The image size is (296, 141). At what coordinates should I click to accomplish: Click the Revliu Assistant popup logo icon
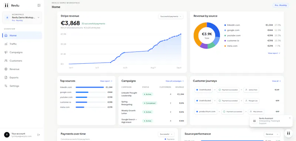click(254, 121)
